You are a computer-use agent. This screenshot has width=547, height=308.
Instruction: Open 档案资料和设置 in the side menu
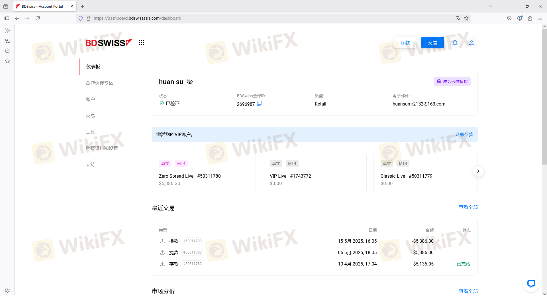pos(102,148)
